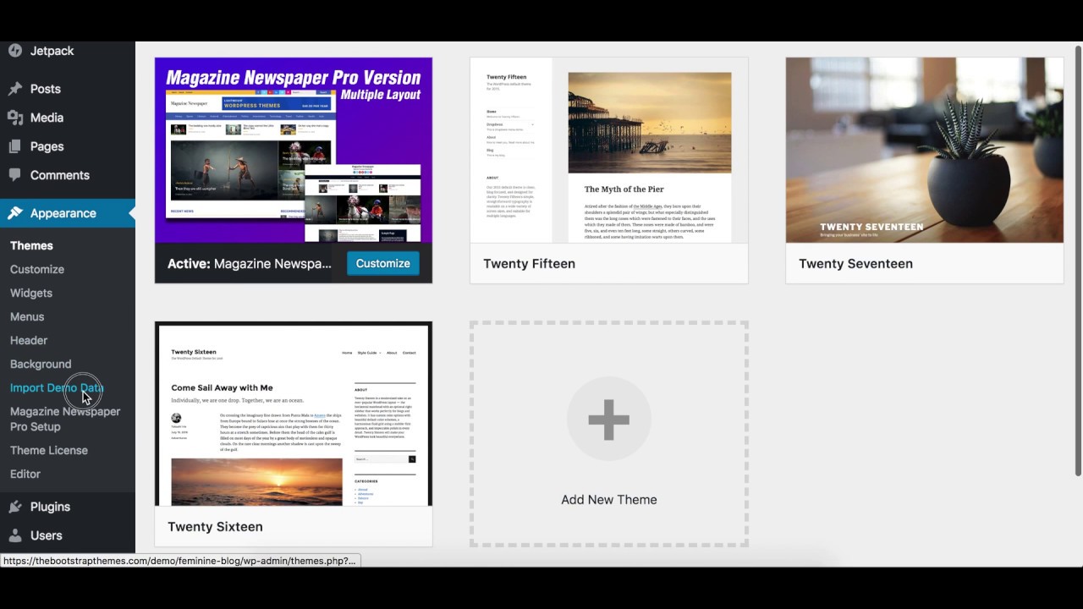The image size is (1083, 609).
Task: Click the Media icon in sidebar
Action: tap(15, 118)
